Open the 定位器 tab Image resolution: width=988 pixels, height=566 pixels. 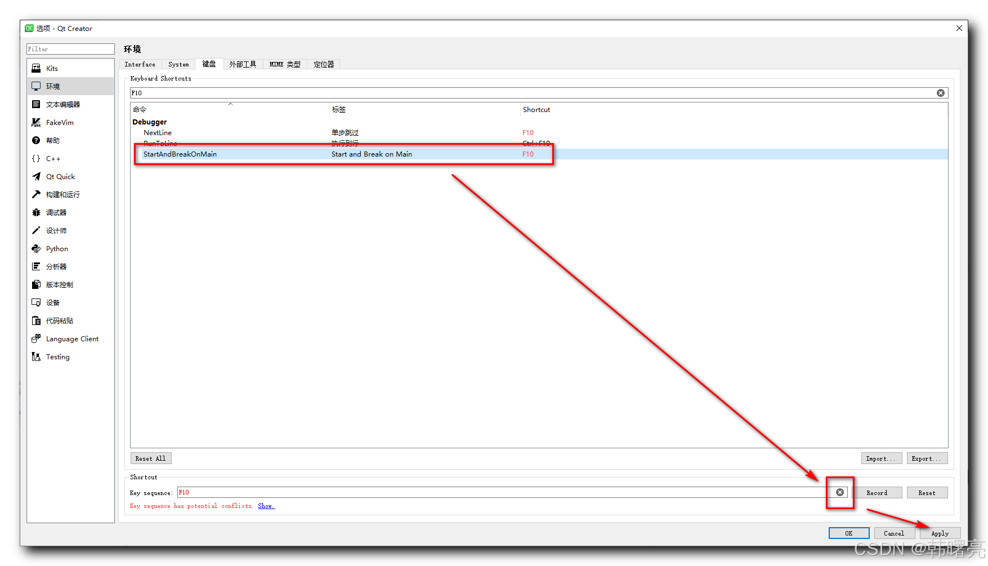[x=324, y=64]
